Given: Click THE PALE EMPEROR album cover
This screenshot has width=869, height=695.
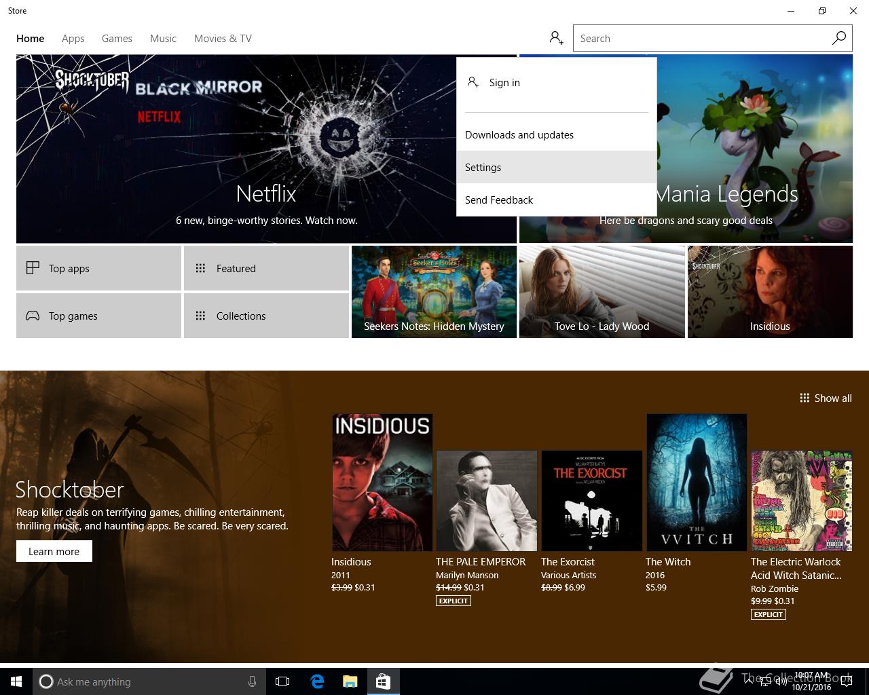Looking at the screenshot, I should pos(486,501).
